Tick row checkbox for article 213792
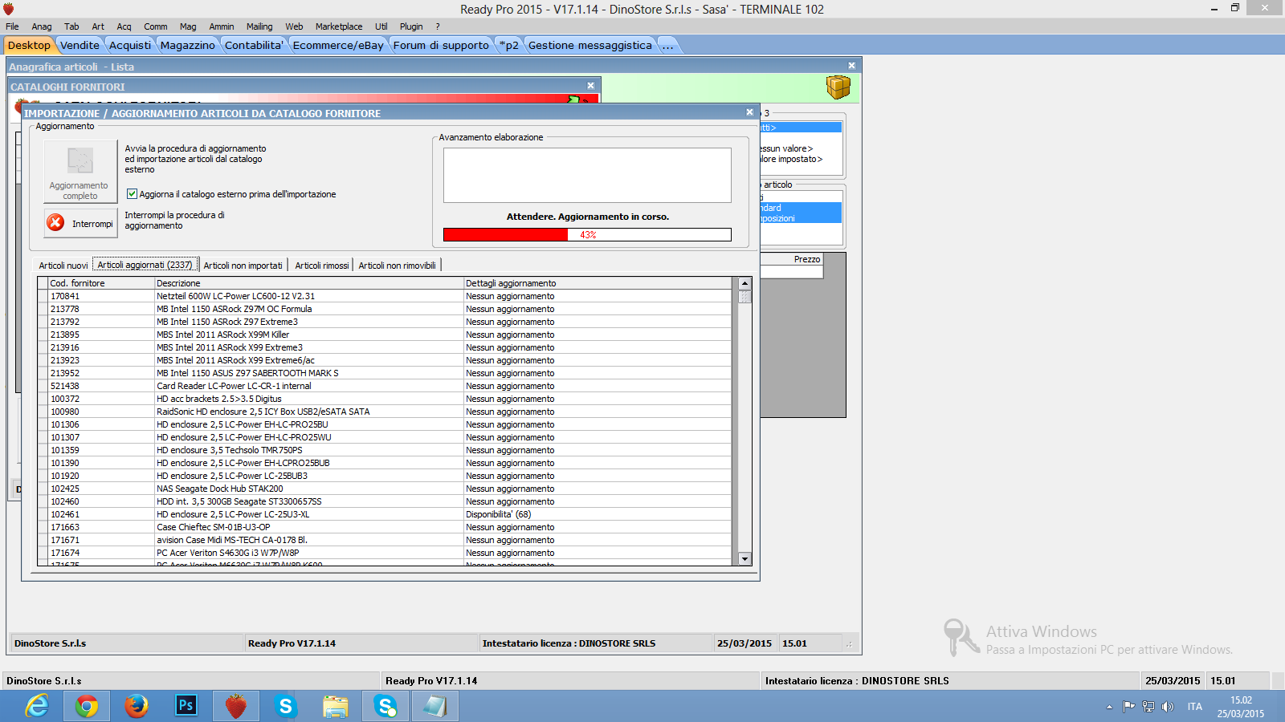The width and height of the screenshot is (1285, 722). pos(43,322)
